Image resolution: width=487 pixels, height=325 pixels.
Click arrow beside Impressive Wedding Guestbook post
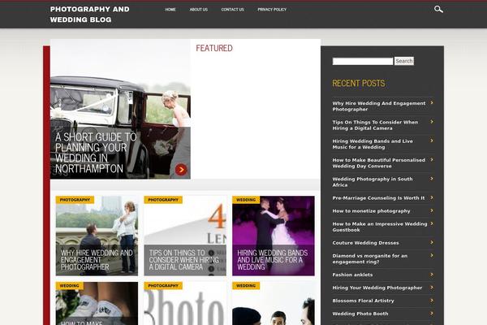[x=432, y=223]
